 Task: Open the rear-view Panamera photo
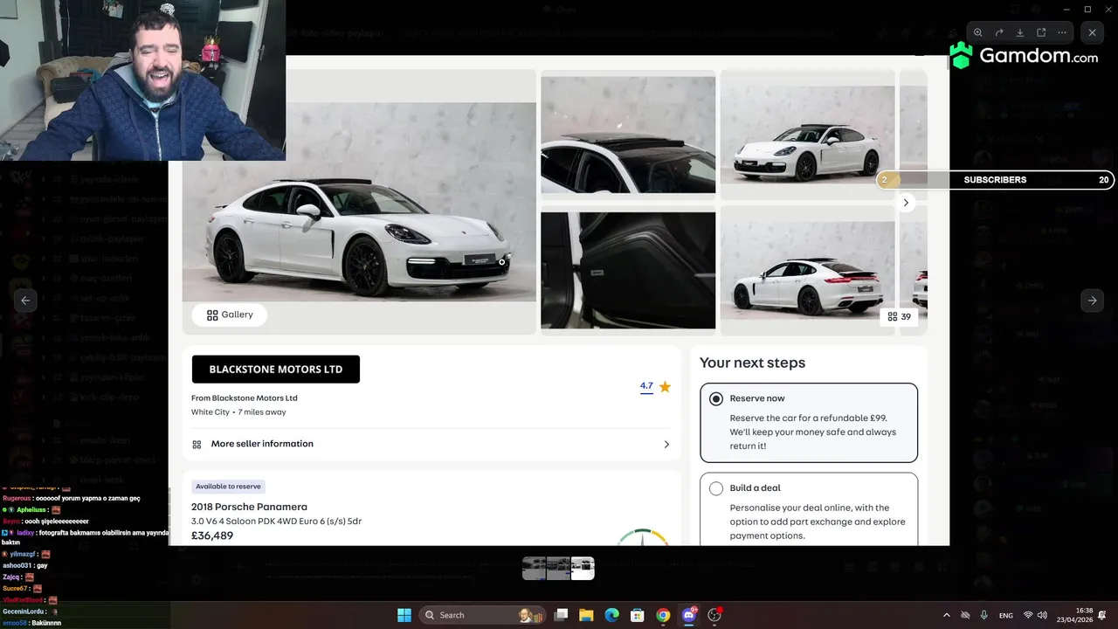[x=807, y=270]
